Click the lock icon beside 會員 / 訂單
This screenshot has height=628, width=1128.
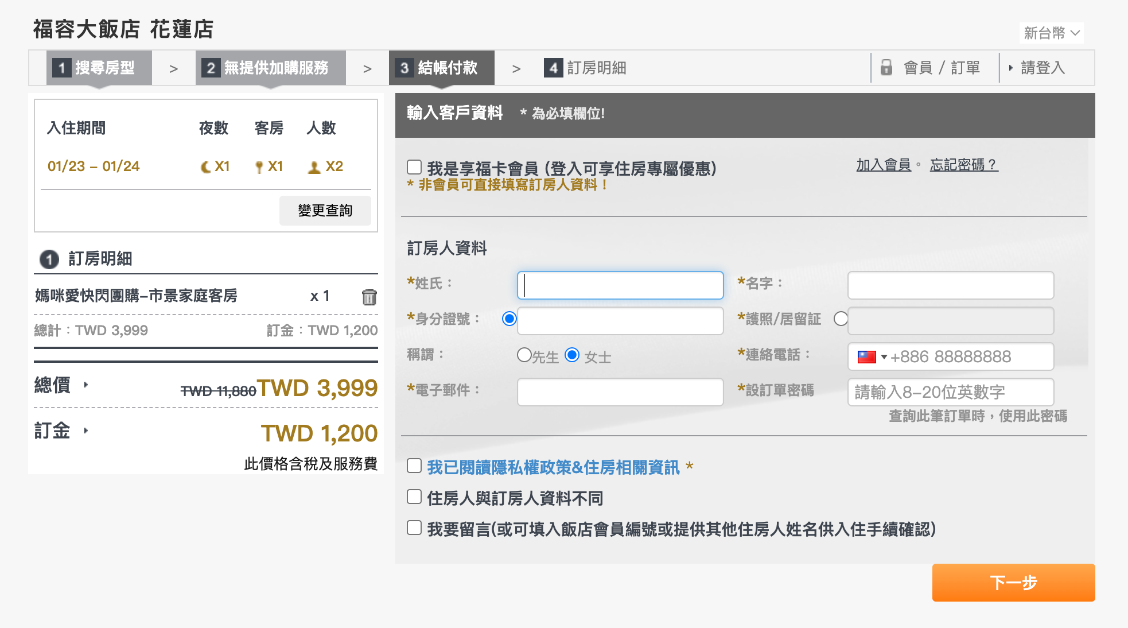tap(886, 68)
